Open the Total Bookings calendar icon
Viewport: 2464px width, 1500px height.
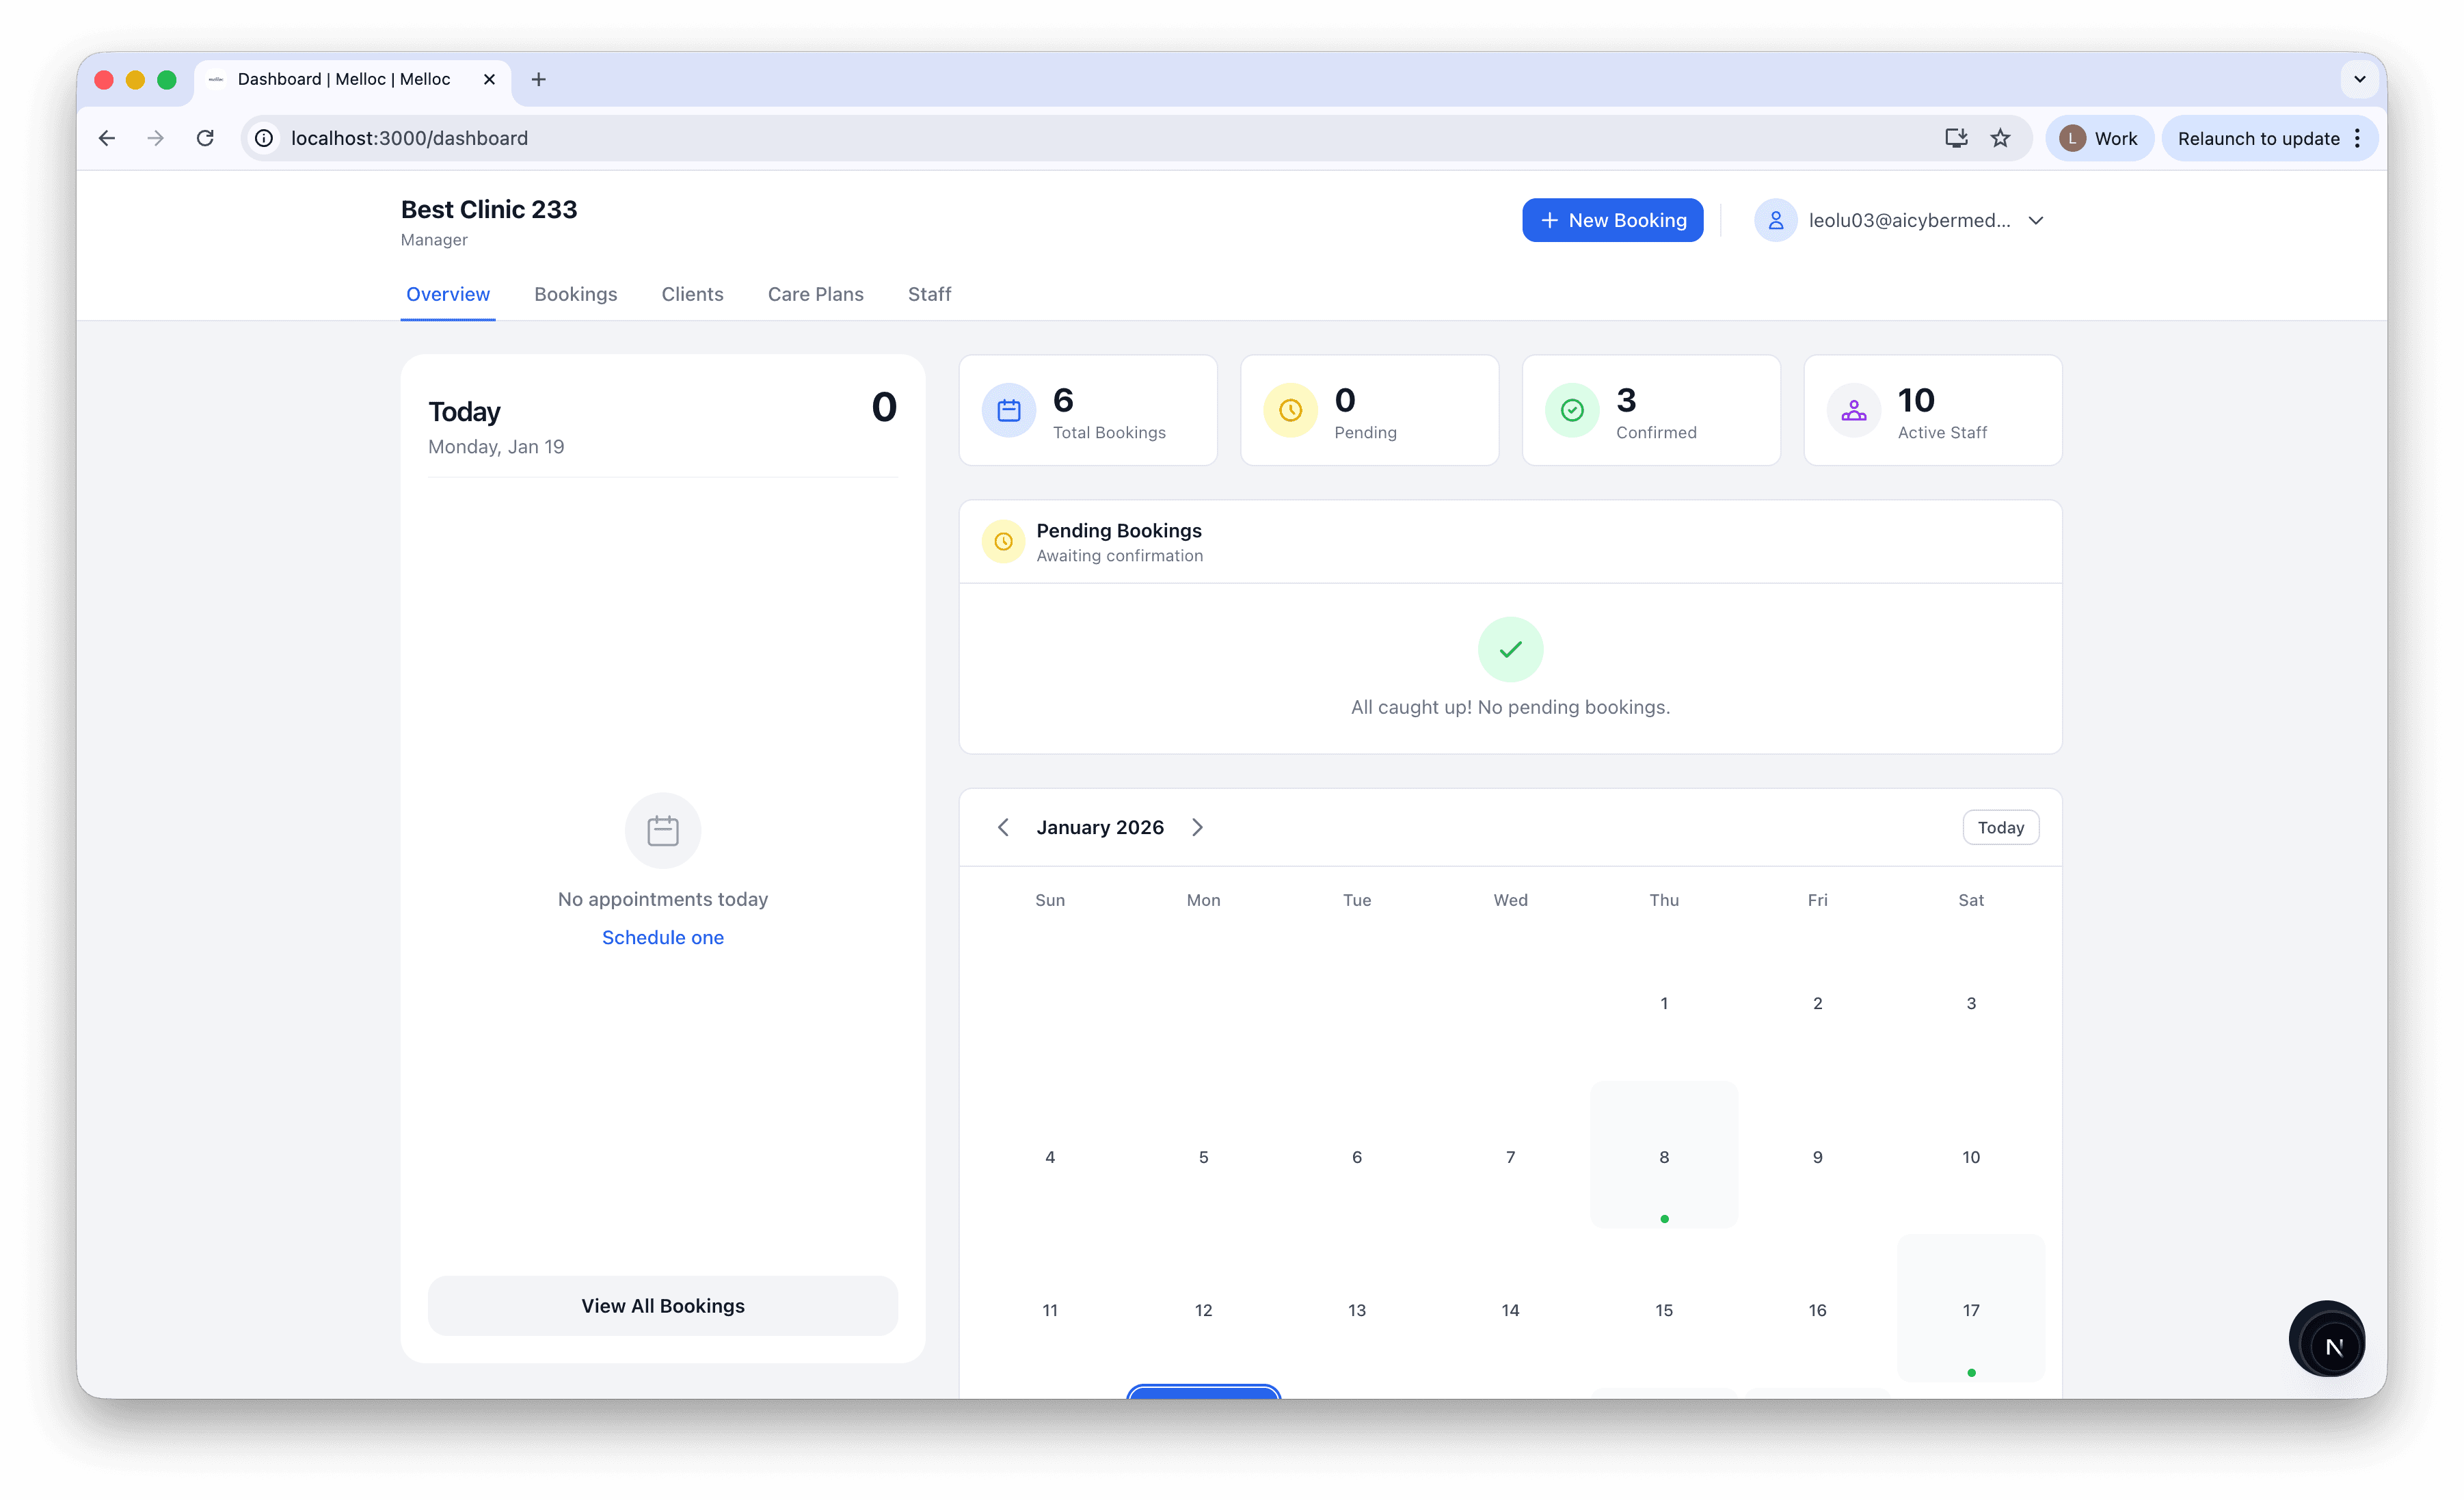[x=1009, y=410]
